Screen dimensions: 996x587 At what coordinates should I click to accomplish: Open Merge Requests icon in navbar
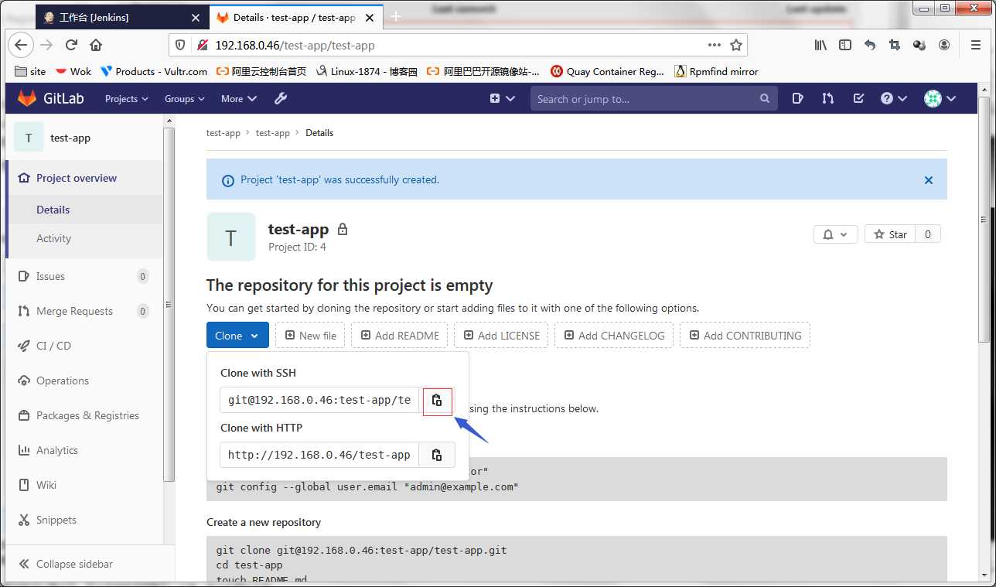click(x=828, y=98)
